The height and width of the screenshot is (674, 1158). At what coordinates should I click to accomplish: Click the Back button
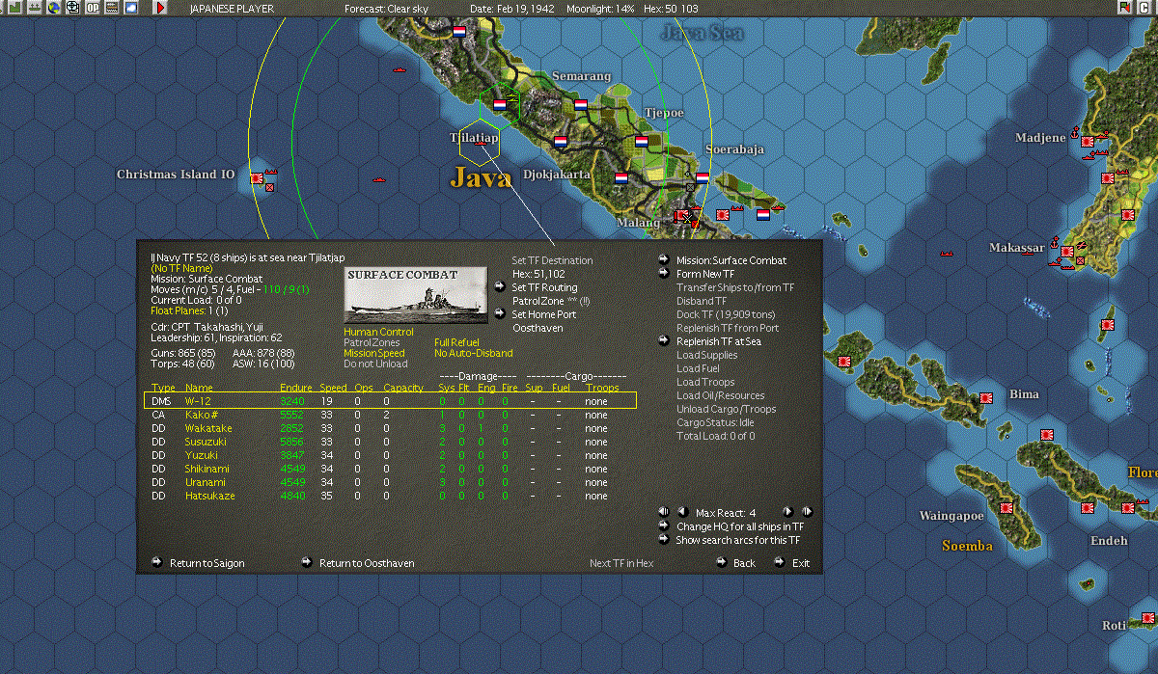(x=744, y=563)
